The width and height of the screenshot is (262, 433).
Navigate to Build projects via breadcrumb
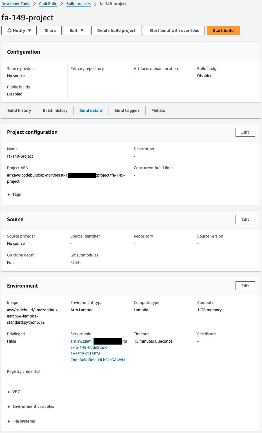pyautogui.click(x=78, y=4)
